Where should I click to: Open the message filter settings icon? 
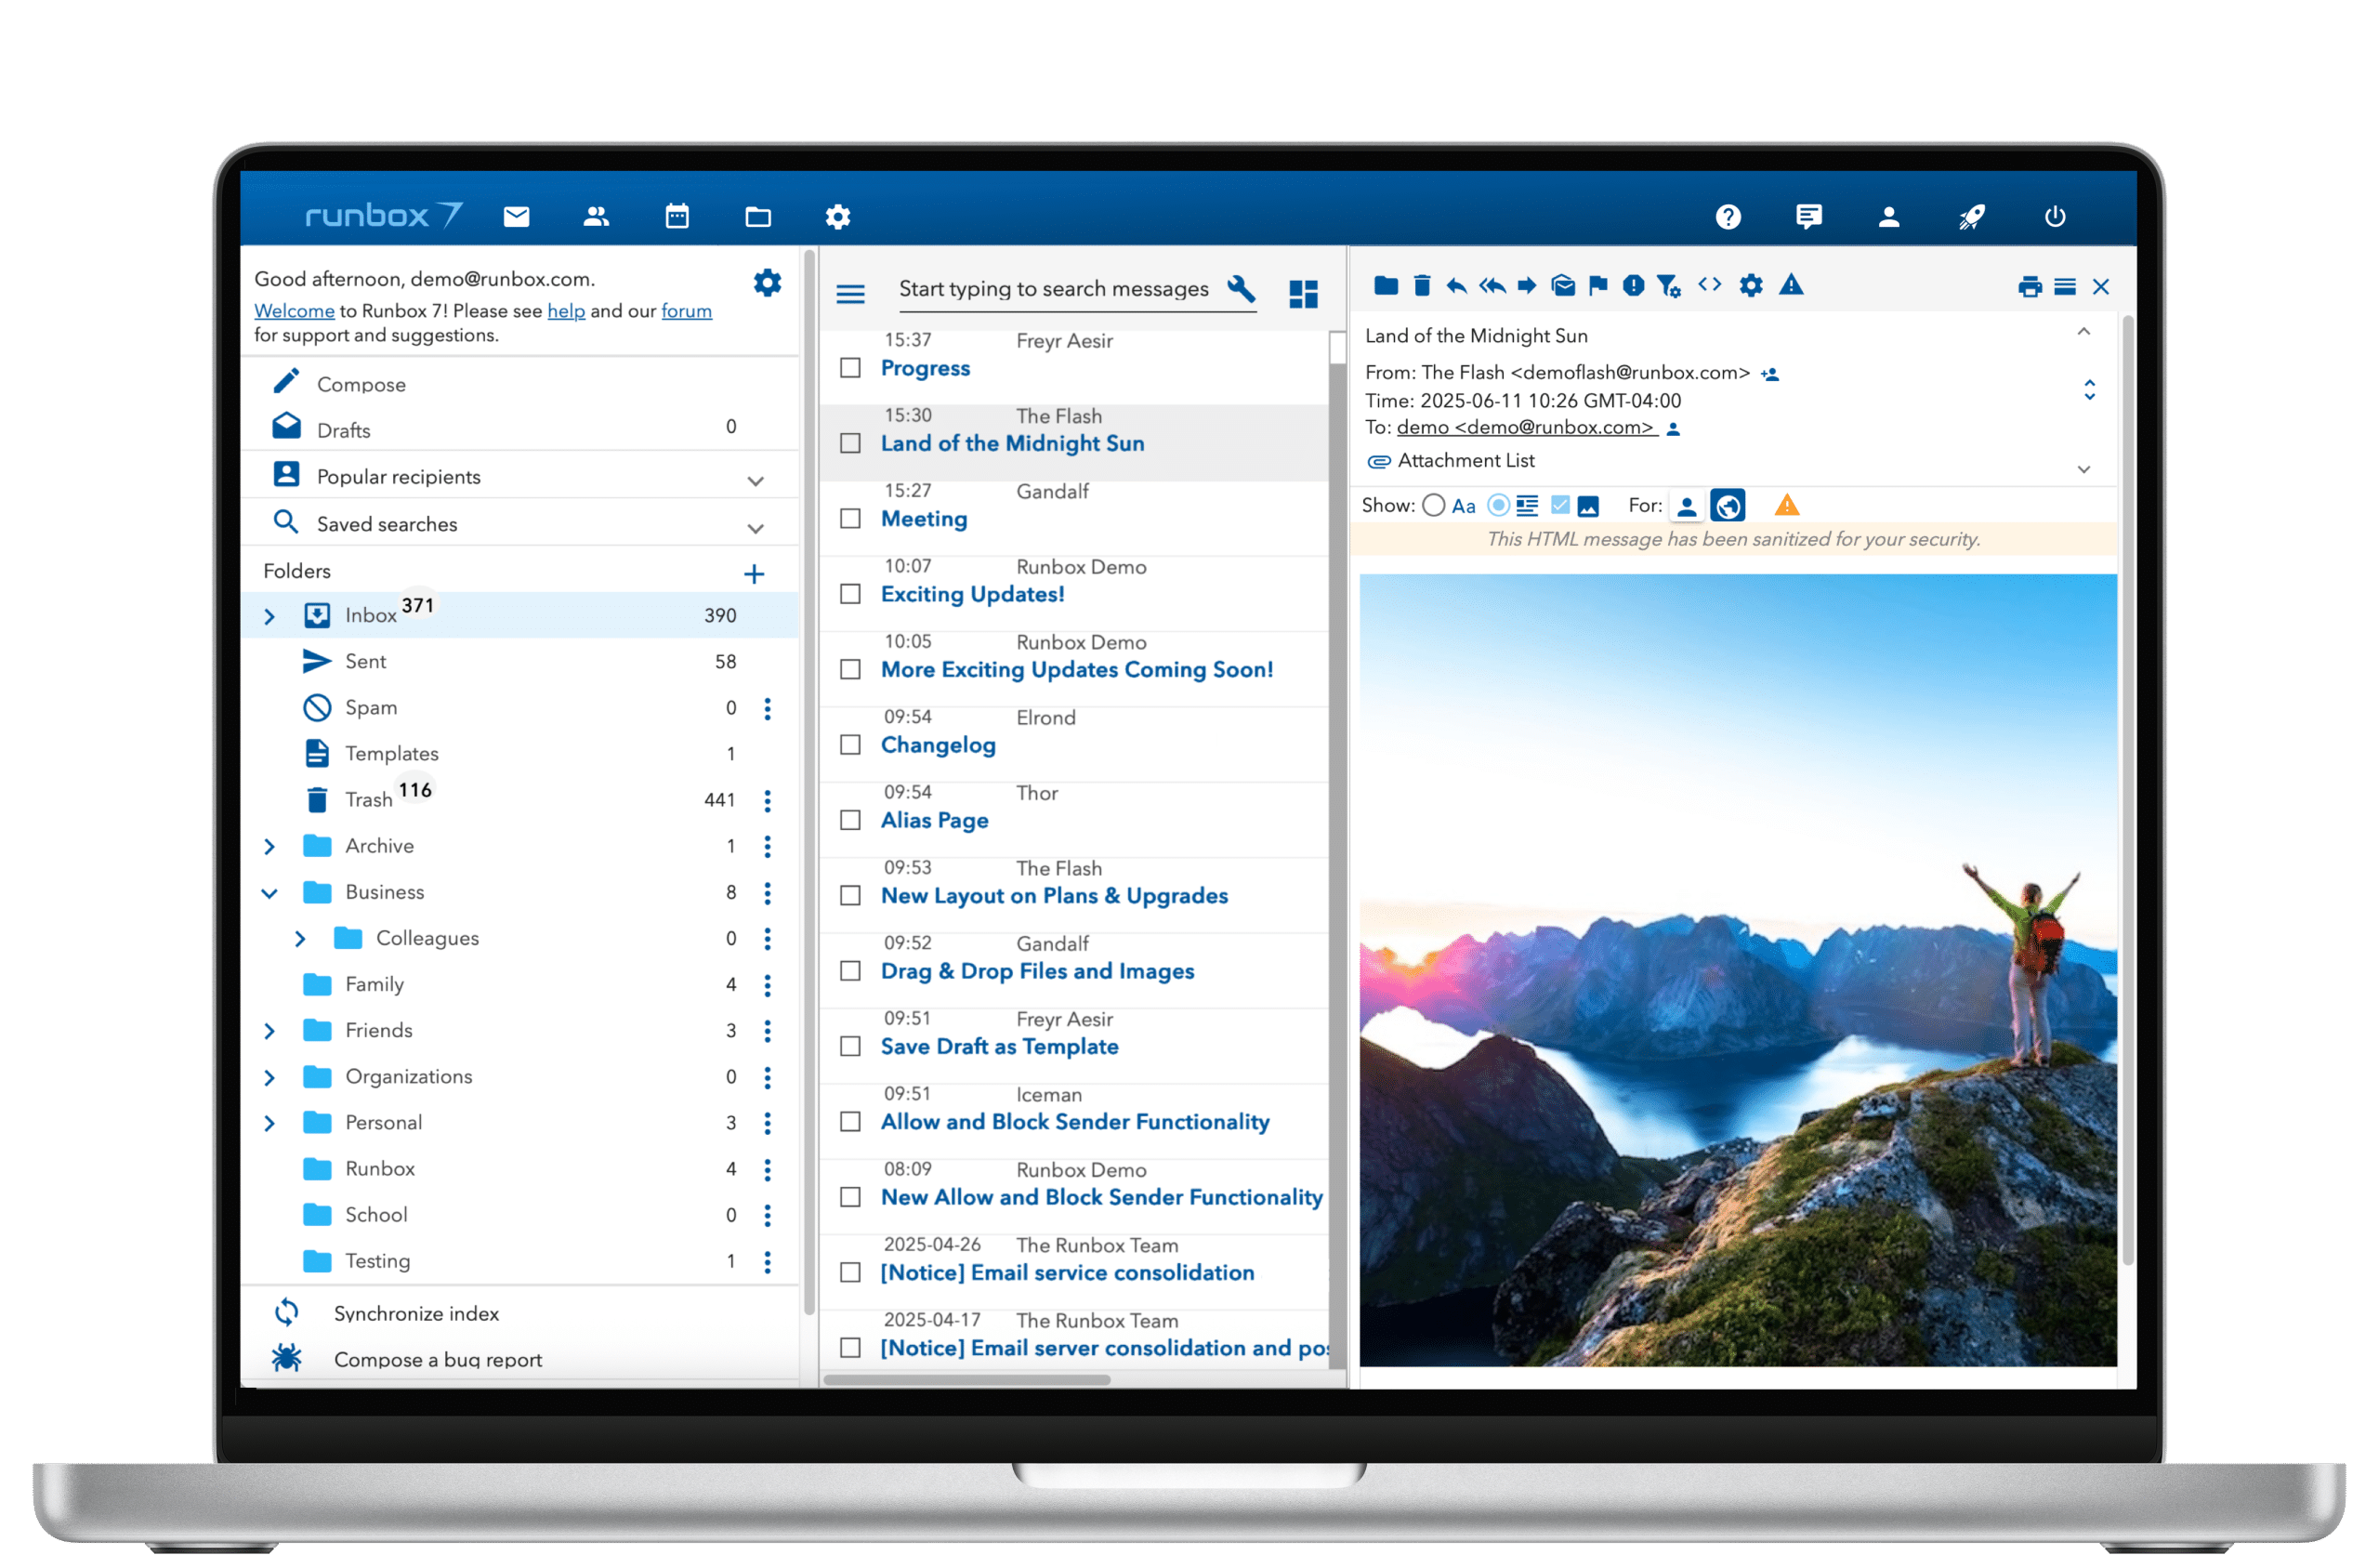1668,286
